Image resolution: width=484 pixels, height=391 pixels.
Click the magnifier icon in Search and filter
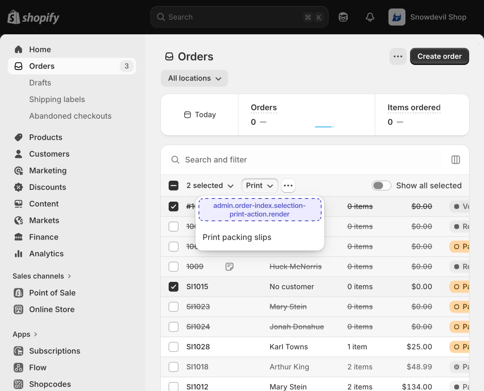(175, 160)
